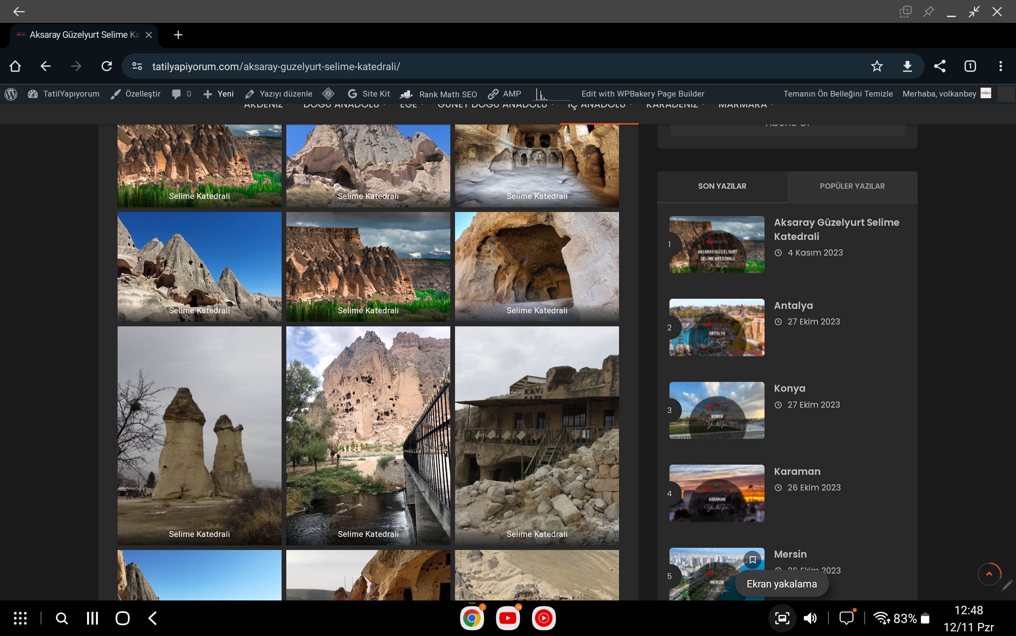Screen dimensions: 1016x636
Task: Click the orange scroll-to-top arrow button
Action: tap(989, 574)
